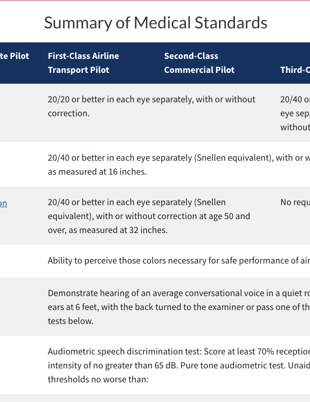Select the Second-Class Commercial Pilot column header
The image size is (310, 402).
tap(199, 63)
